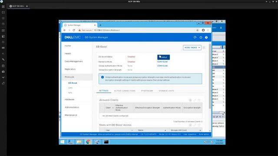Screen dimensions: 278x156
Task: Bookmark page with the star icon
Action: point(198,30)
